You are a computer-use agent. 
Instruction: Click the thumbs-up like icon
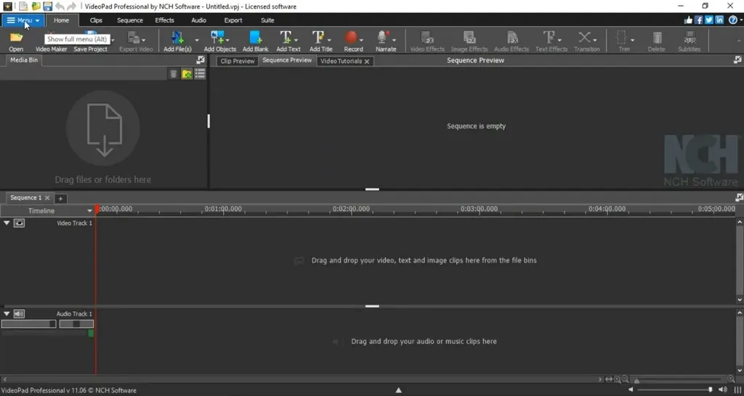(688, 20)
